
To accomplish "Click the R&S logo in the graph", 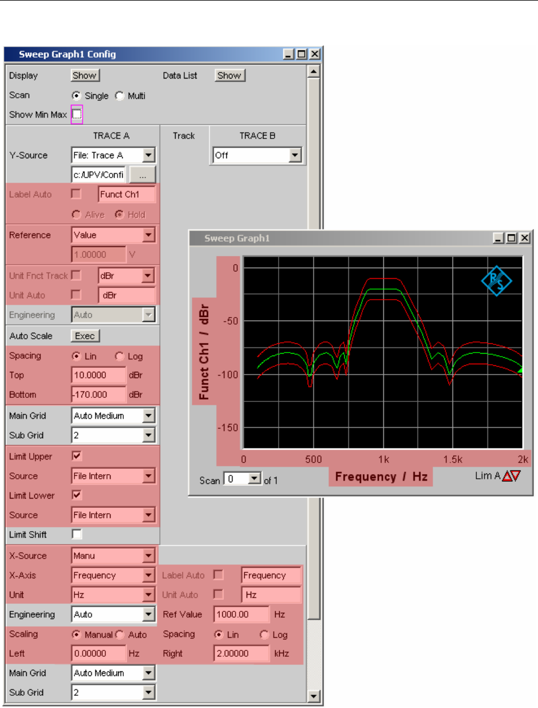I will 496,281.
